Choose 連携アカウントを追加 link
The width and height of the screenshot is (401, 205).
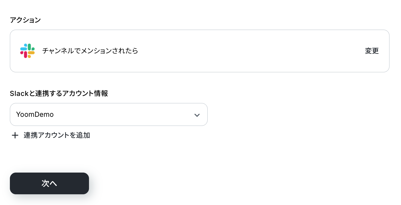coord(57,135)
